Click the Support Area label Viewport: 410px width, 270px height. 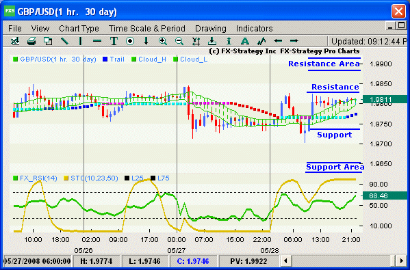point(335,167)
